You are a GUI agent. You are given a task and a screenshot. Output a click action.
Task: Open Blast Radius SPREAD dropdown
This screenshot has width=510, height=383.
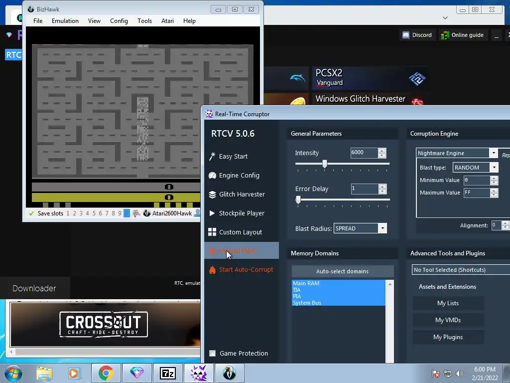(382, 228)
